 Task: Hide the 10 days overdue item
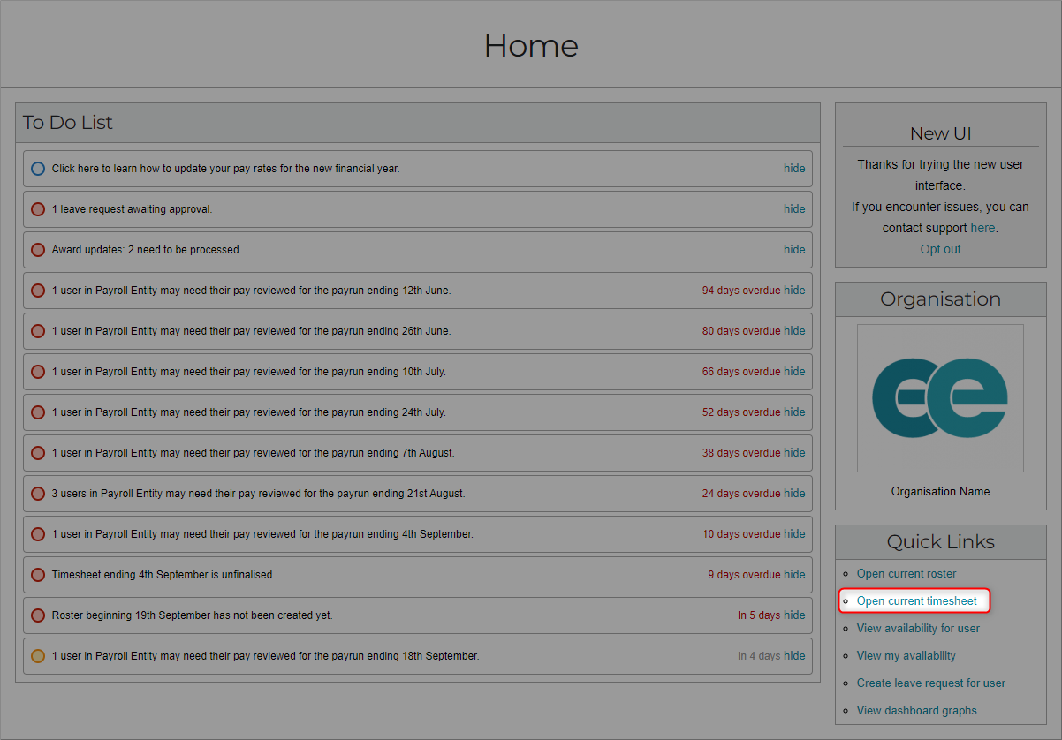pos(794,533)
